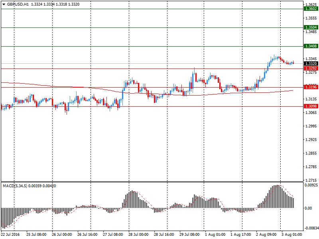Click the 1 Aug 01:00 time label
319x239 pixels.
tap(215, 234)
